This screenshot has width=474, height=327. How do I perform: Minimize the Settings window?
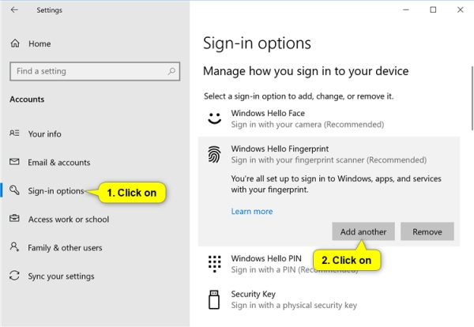406,10
